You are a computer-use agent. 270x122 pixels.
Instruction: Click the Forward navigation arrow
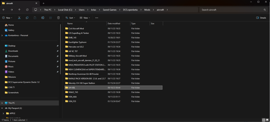click(12, 10)
